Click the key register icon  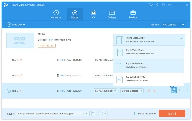coord(157,5)
